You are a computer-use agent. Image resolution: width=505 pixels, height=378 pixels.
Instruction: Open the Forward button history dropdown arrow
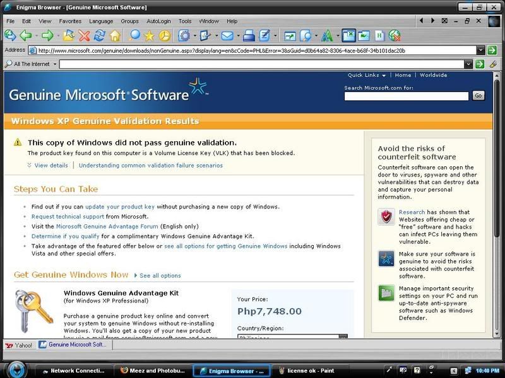(x=58, y=36)
